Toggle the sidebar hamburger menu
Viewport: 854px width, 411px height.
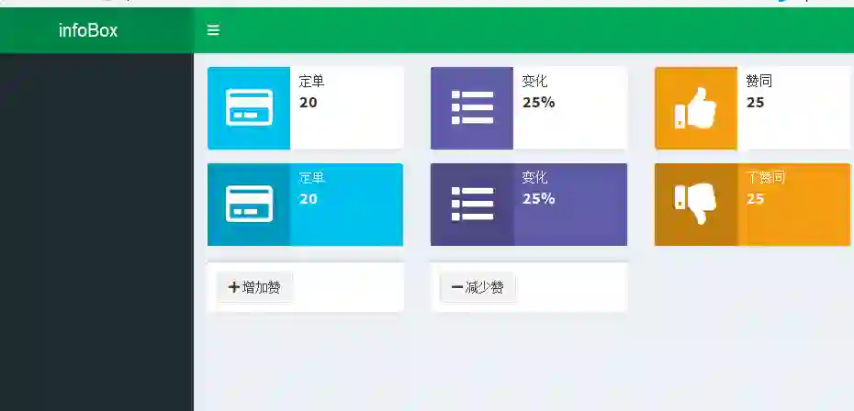(213, 30)
